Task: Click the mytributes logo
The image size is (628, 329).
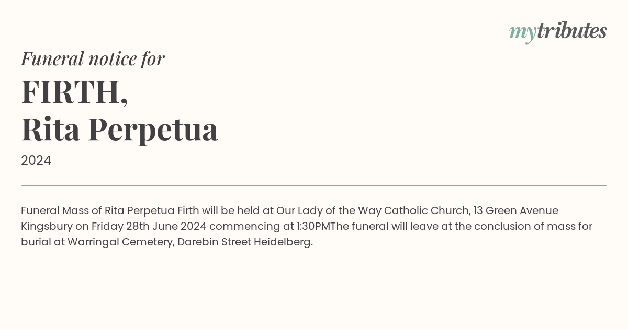Action: coord(558,31)
